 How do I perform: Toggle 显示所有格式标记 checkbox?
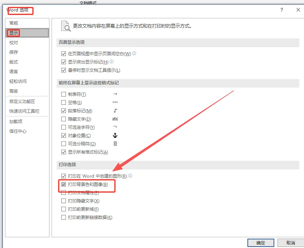click(x=63, y=152)
